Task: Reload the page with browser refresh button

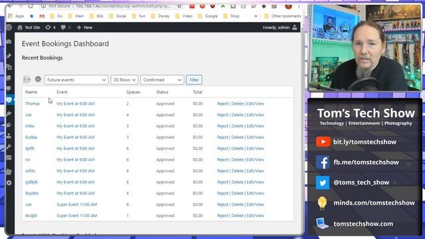Action: coord(31,6)
